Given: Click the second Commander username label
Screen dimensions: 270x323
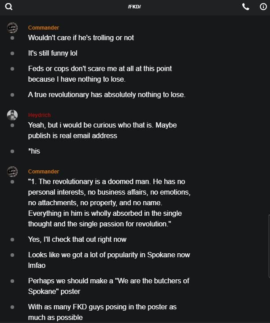Looking at the screenshot, I should 44,172.
